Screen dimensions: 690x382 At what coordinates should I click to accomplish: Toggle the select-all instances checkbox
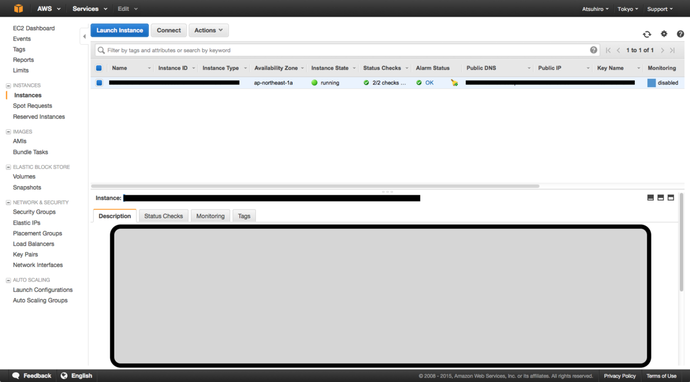(99, 68)
